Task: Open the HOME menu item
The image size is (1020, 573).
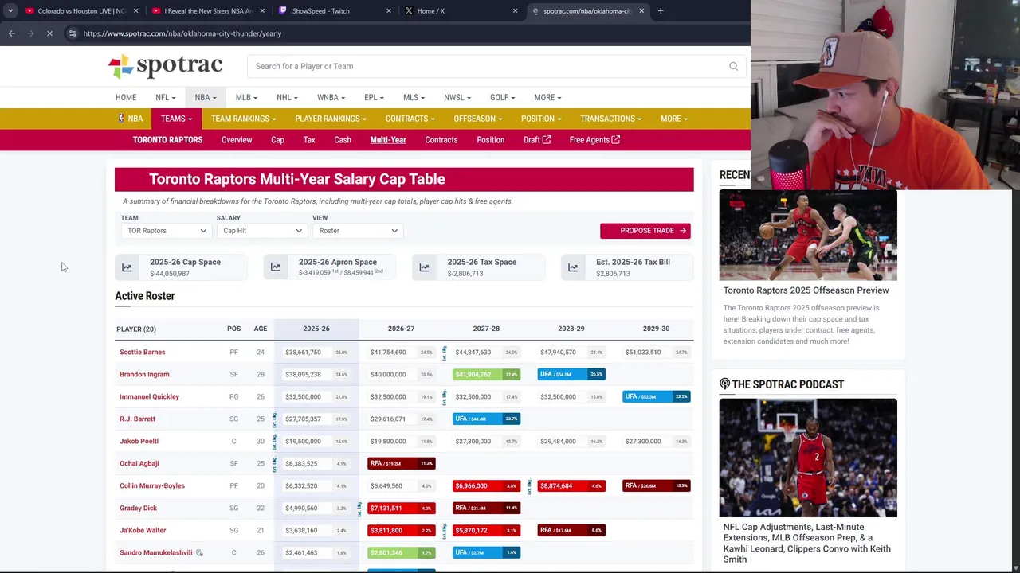Action: [126, 97]
